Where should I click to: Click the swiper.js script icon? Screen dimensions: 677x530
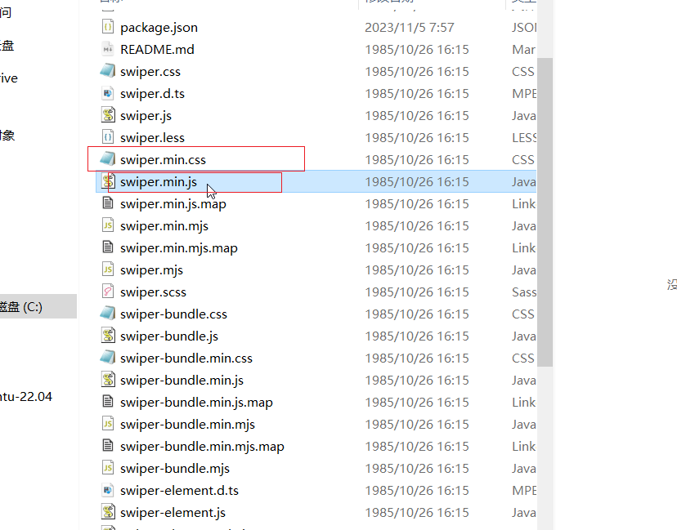click(108, 115)
